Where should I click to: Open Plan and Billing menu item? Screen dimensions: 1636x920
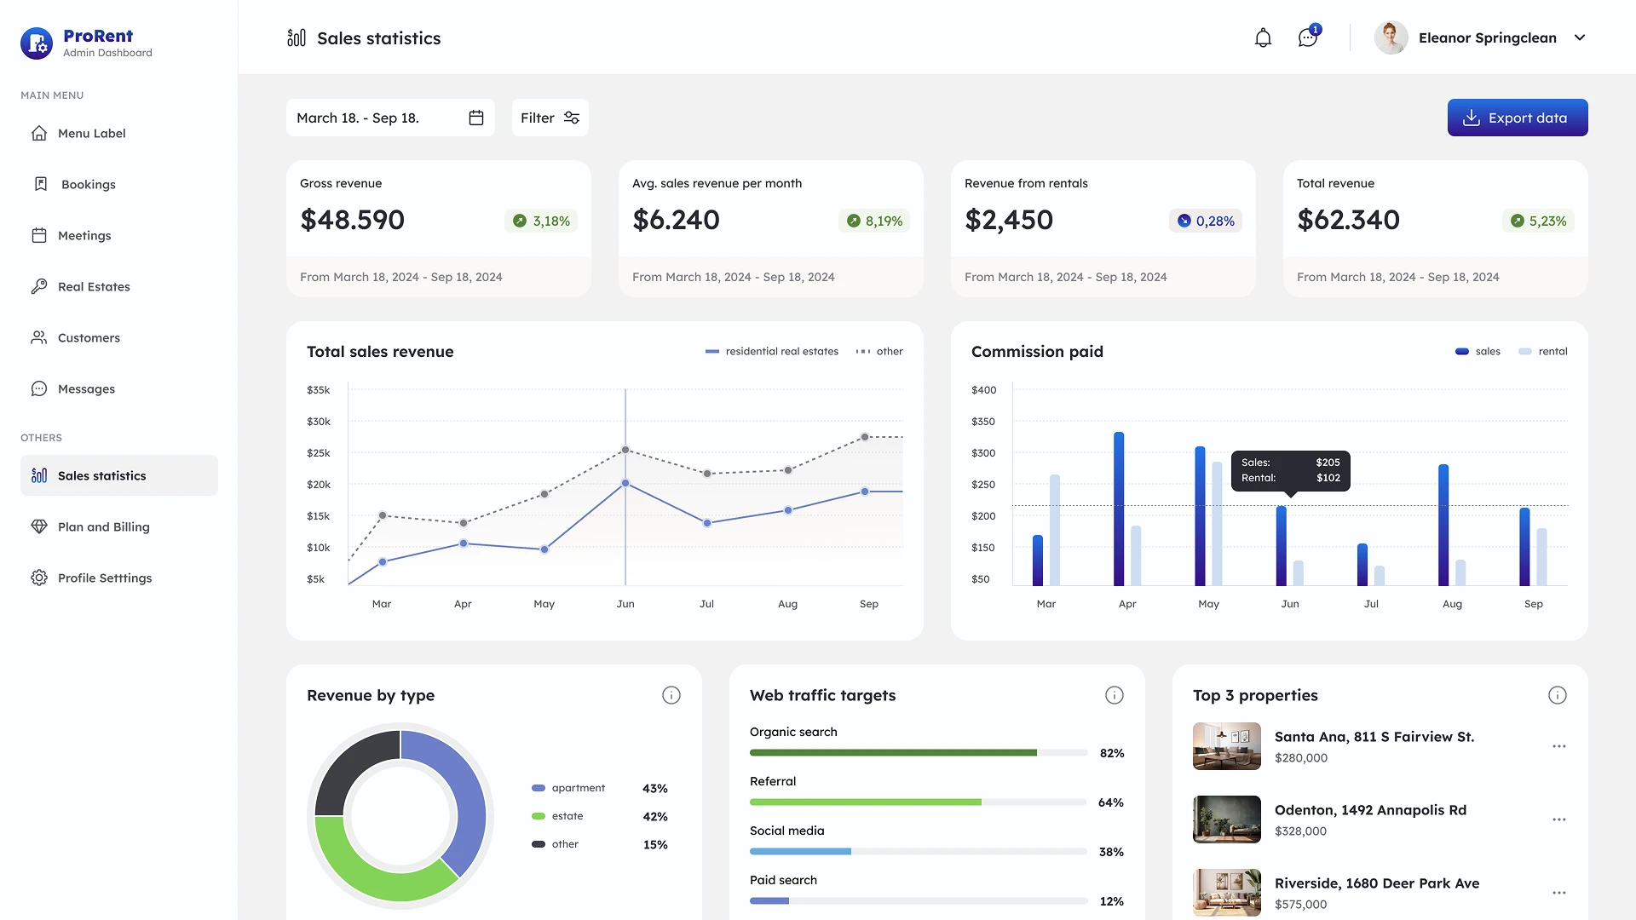[x=103, y=526]
